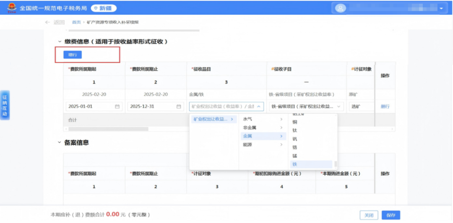Choose 铬 from the metal list
The image size is (453, 223).
pos(311,148)
